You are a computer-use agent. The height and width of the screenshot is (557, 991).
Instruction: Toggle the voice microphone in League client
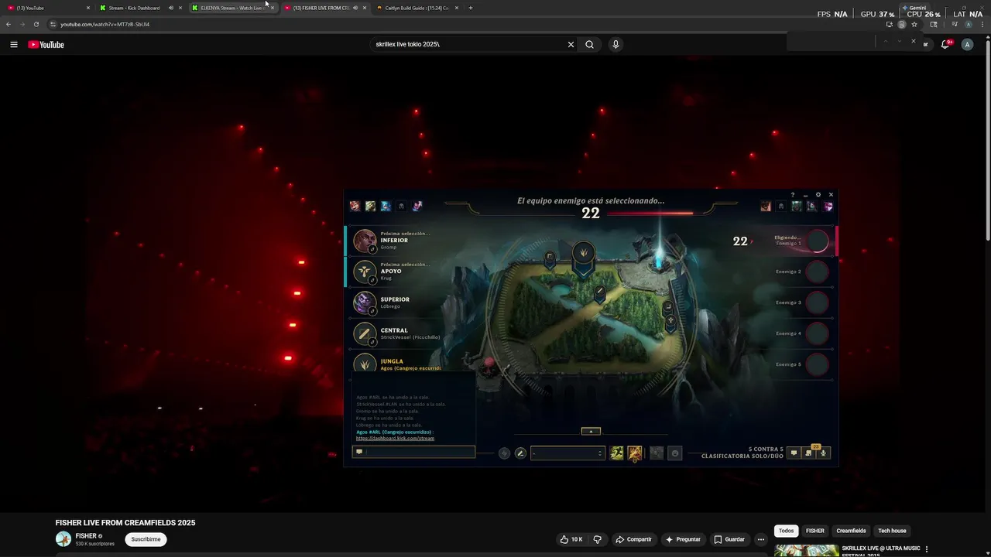(824, 453)
